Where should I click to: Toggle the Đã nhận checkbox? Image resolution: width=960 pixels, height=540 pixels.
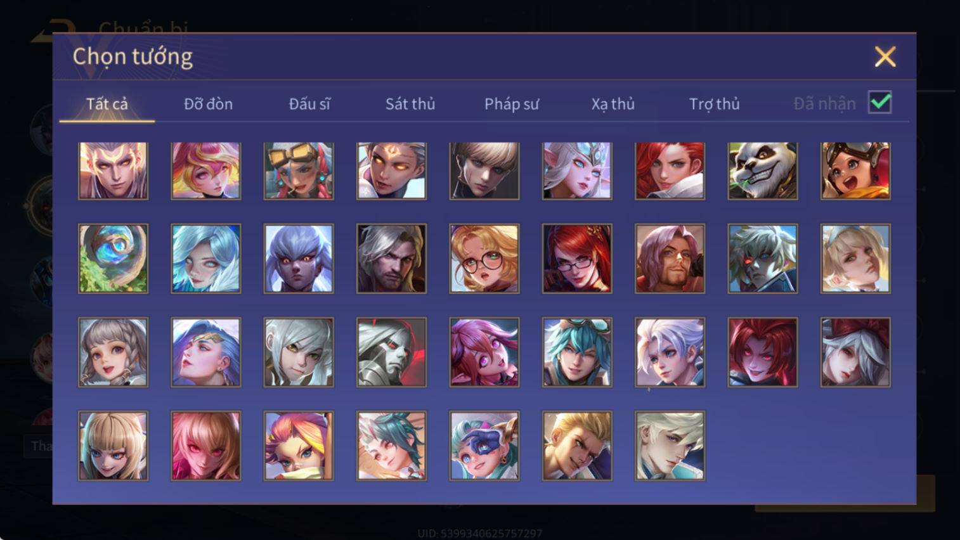coord(880,103)
